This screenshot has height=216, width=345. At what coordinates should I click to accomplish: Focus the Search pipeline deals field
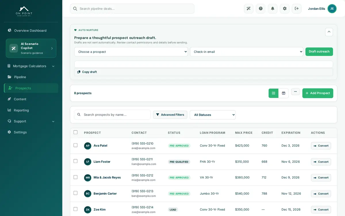click(x=132, y=9)
